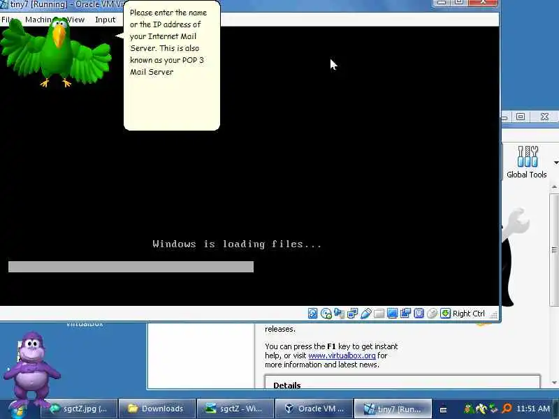Click the purple BonziBuddy gorilla character
The height and width of the screenshot is (419, 559).
[x=31, y=369]
